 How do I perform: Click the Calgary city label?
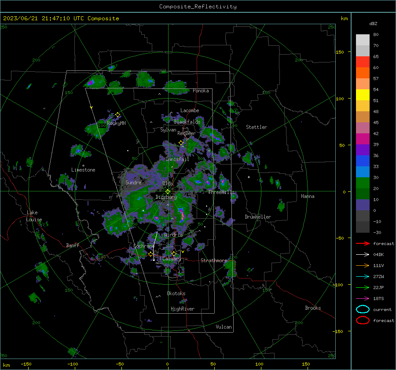(x=172, y=259)
